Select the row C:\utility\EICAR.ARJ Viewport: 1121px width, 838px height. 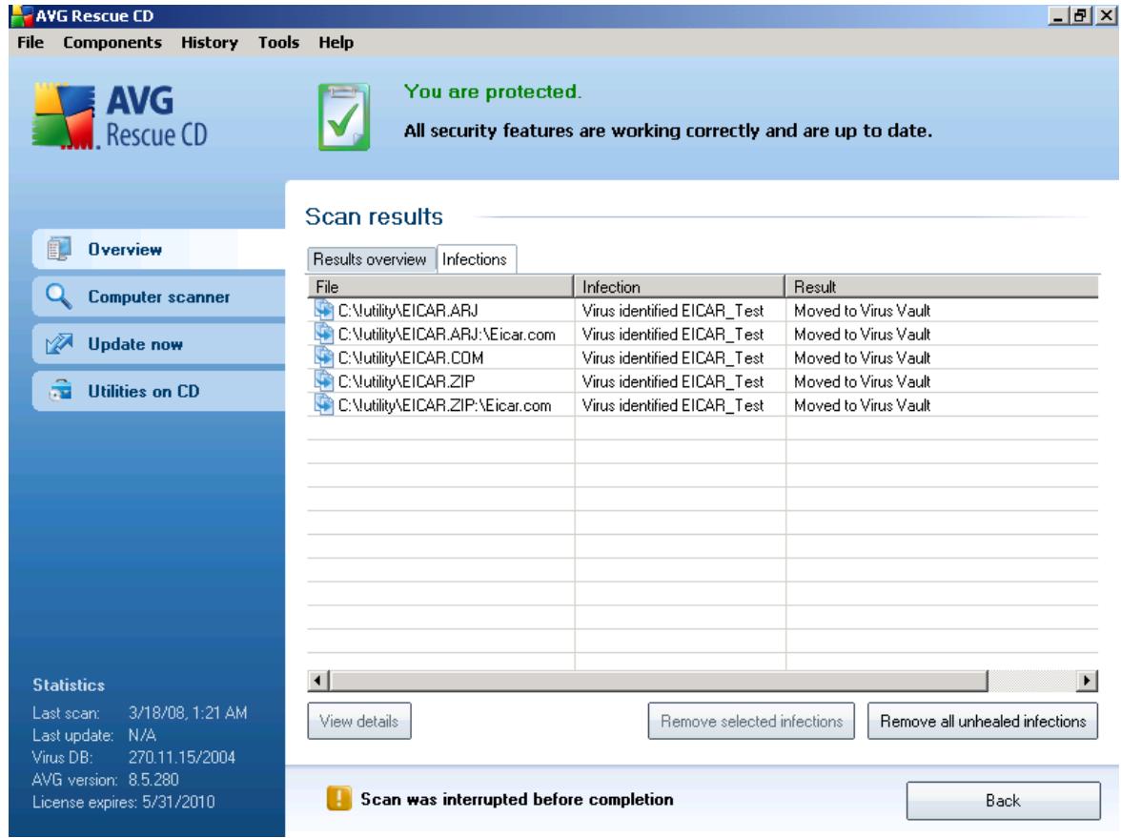[x=703, y=311]
